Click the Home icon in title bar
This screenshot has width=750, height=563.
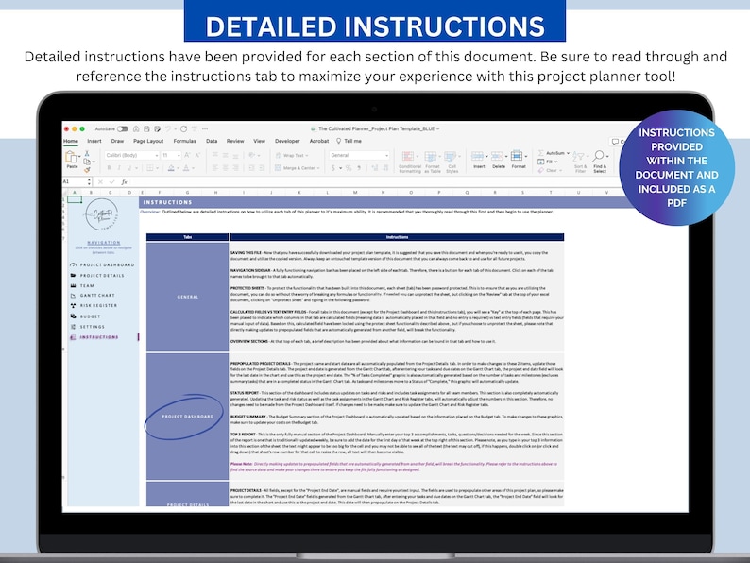coord(136,129)
